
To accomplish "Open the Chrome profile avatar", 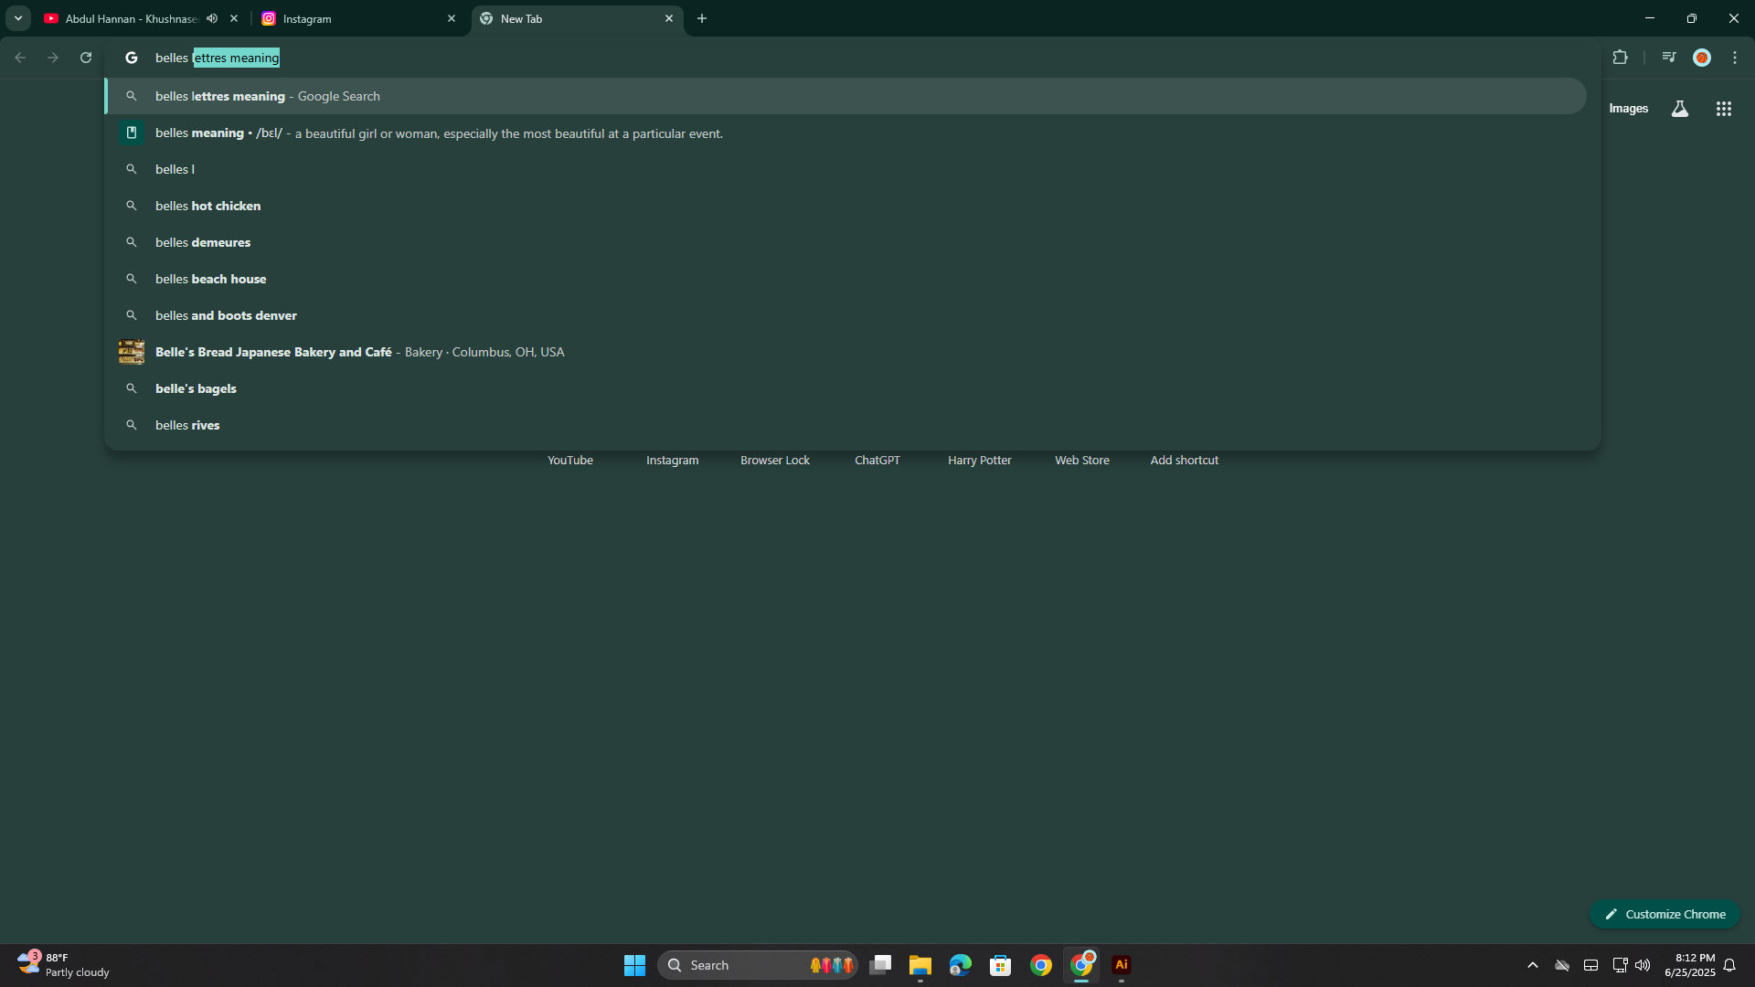I will tap(1702, 58).
